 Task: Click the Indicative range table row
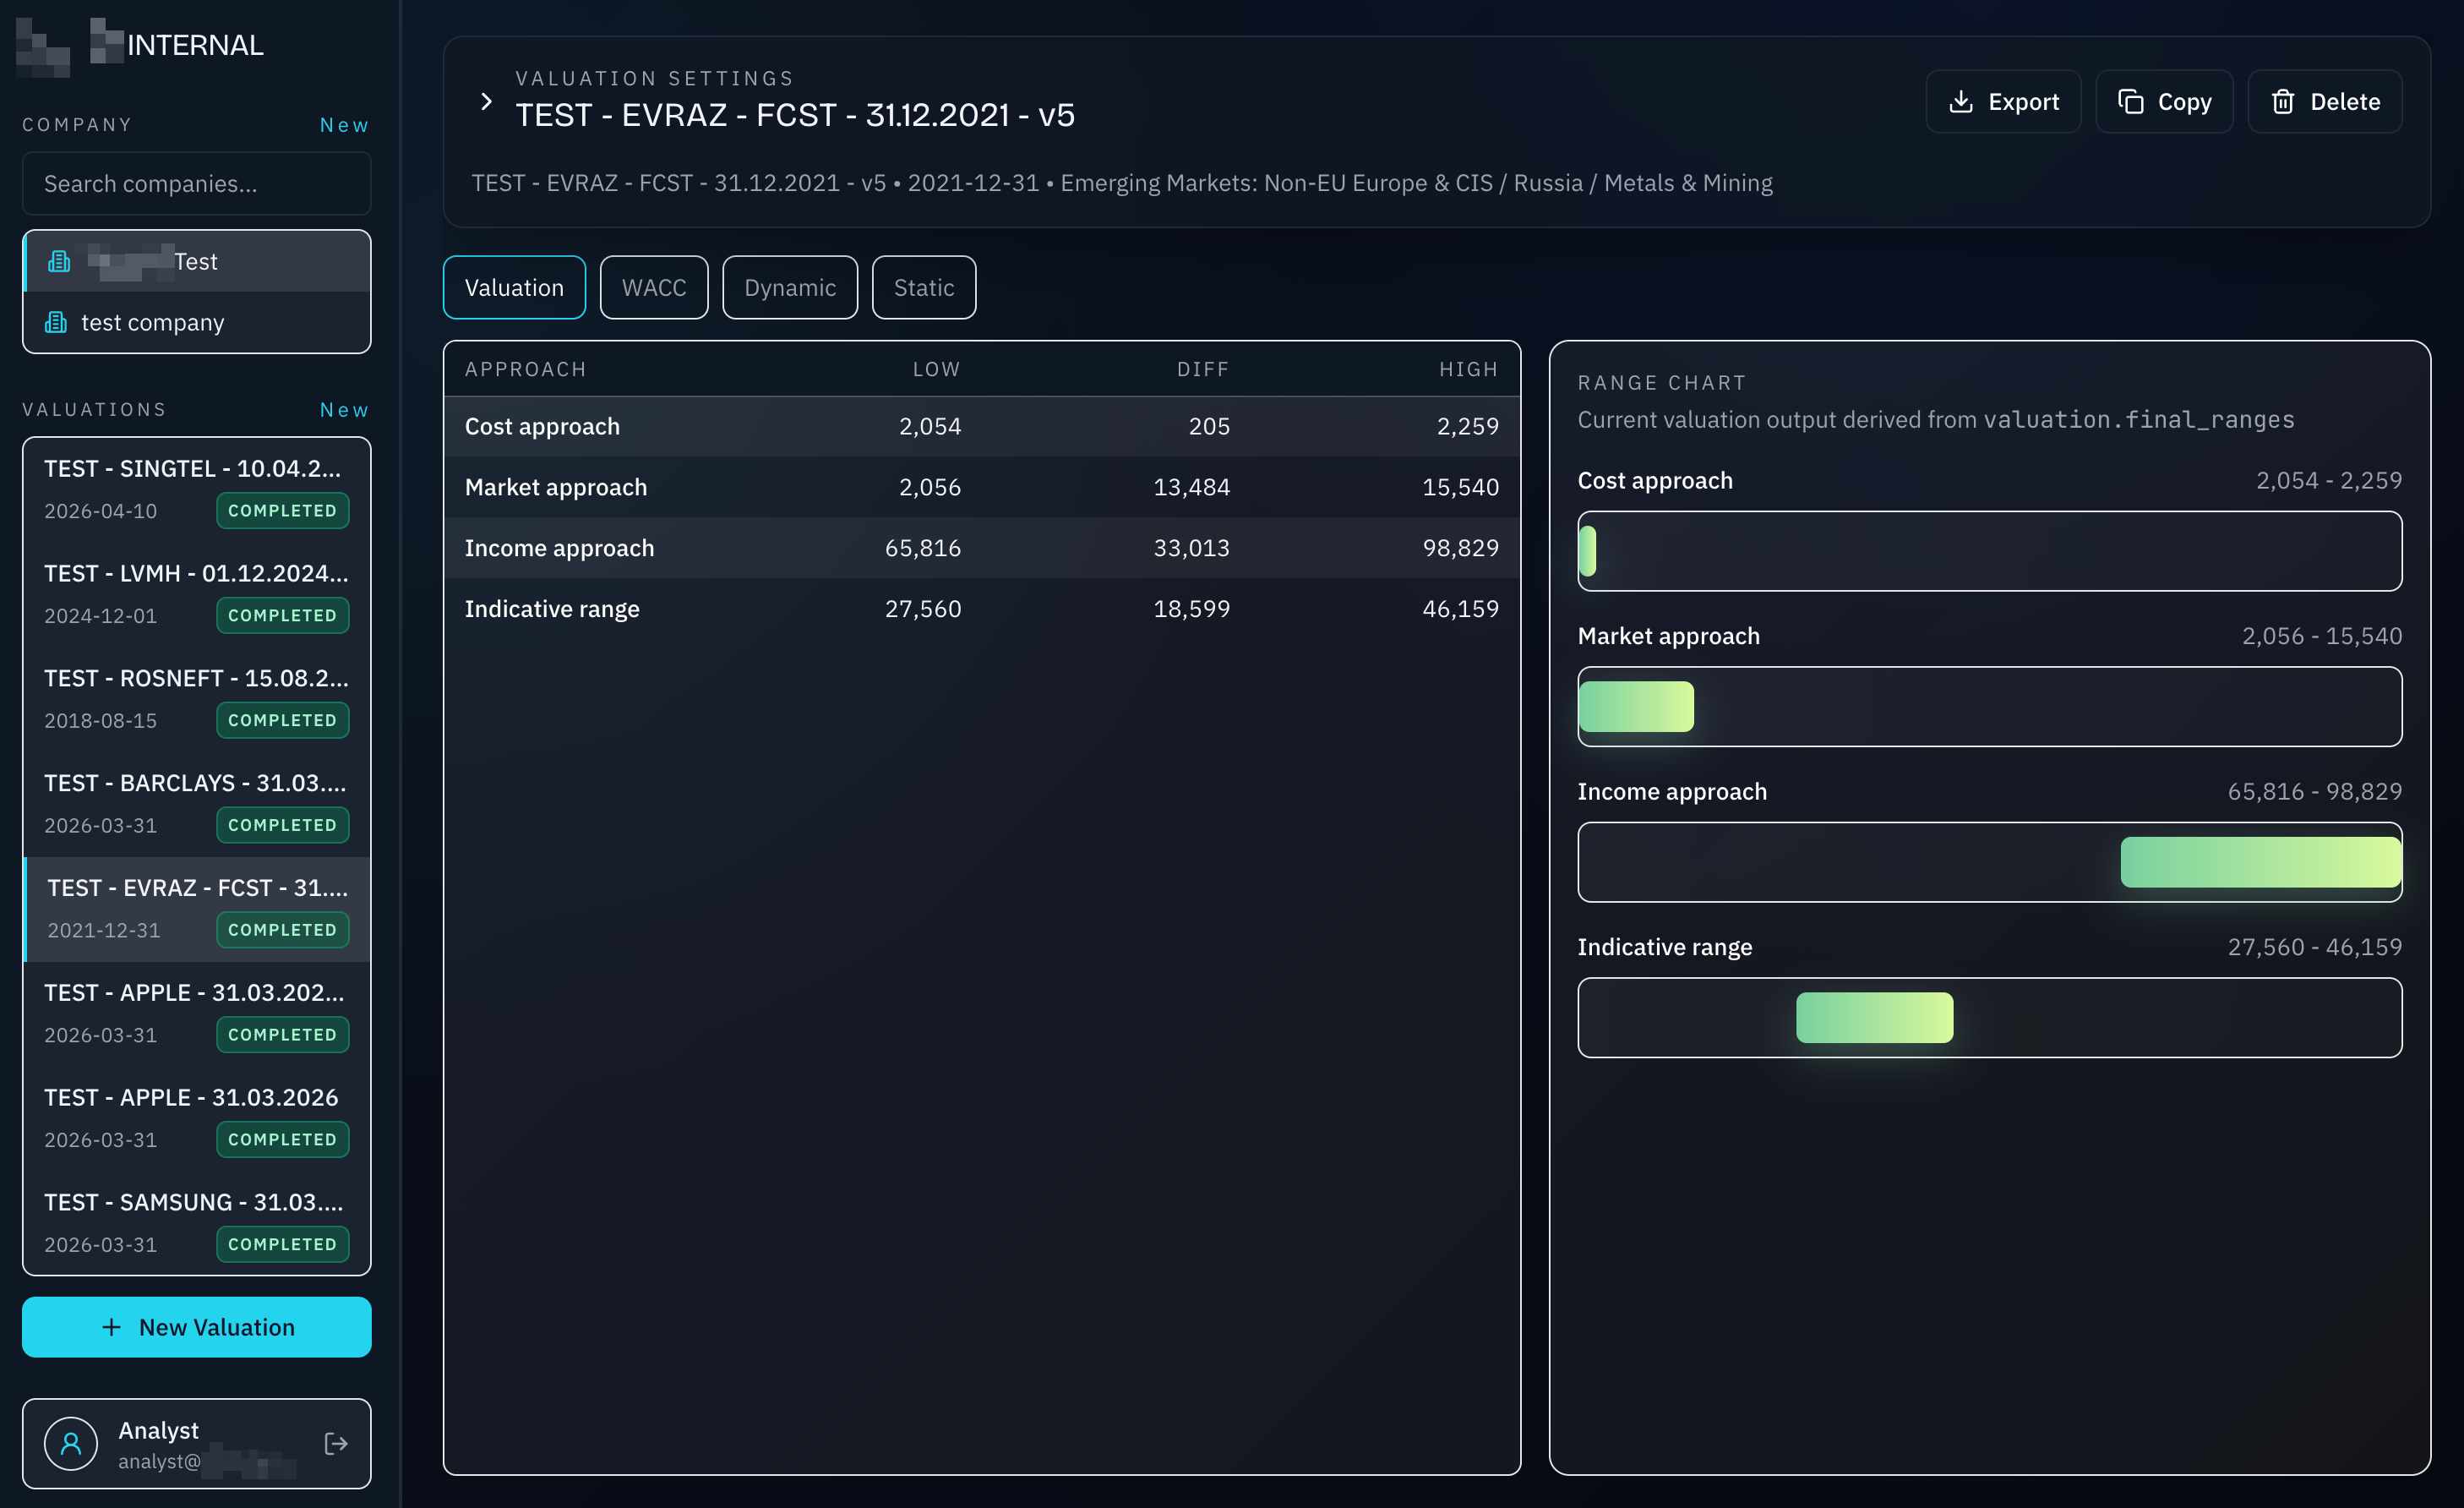point(981,609)
